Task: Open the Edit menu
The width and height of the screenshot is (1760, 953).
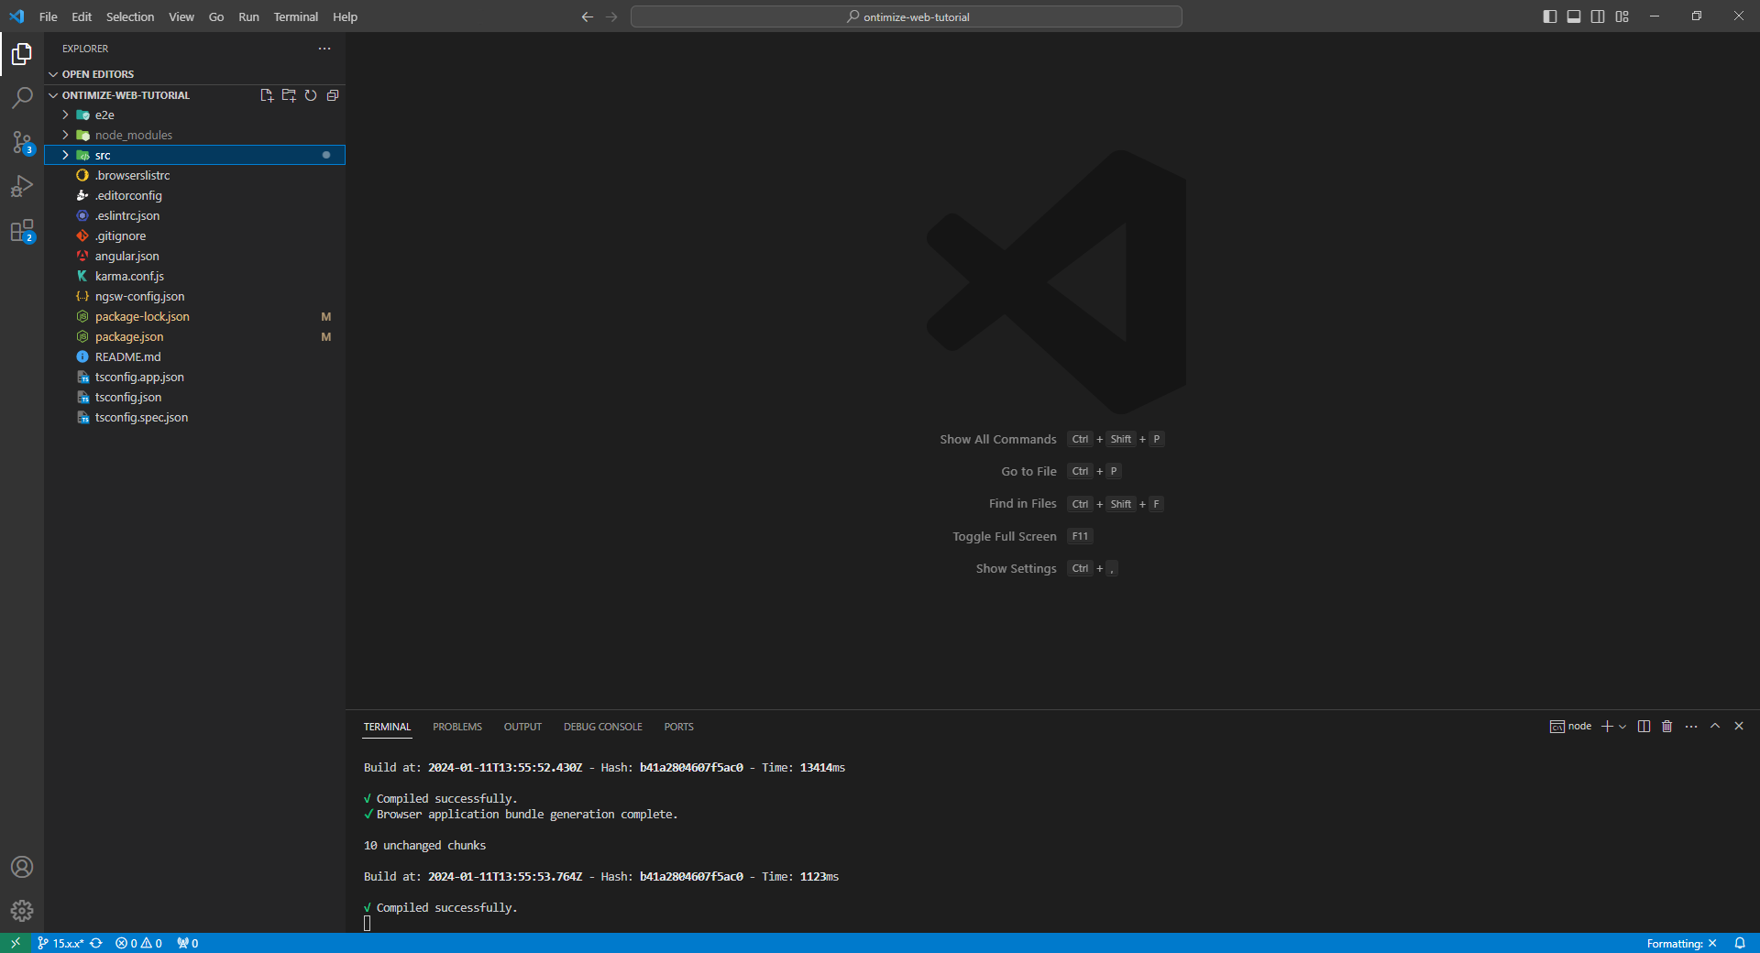Action: (82, 16)
